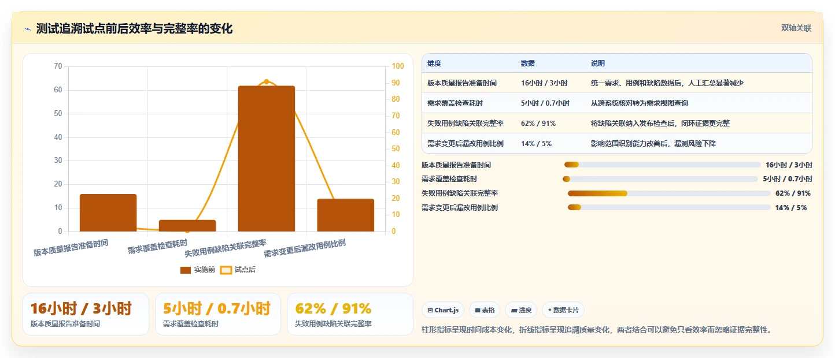Click the chart title 测试追溯试点前后效率与完整率的变化
The height and width of the screenshot is (358, 835).
pos(134,29)
